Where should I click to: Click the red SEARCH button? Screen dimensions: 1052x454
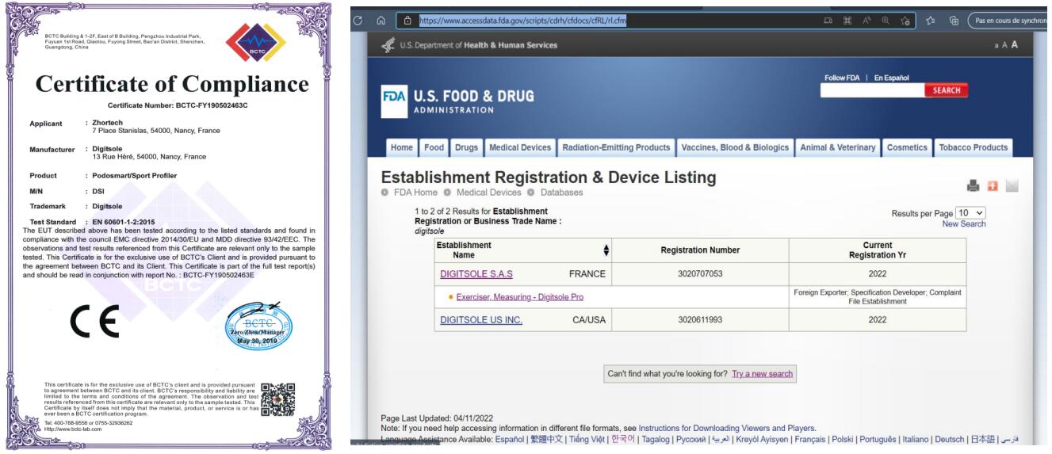[947, 90]
